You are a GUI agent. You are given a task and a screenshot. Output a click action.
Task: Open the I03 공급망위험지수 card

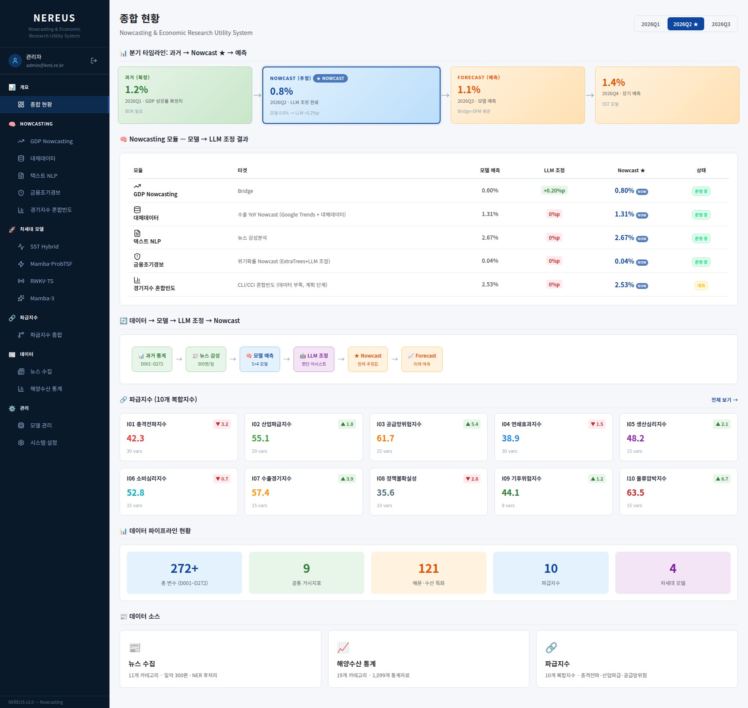(x=428, y=437)
